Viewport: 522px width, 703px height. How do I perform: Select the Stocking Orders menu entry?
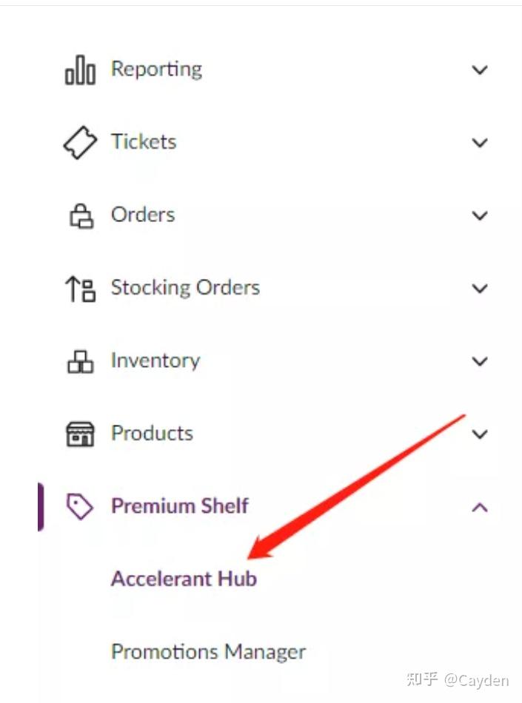pyautogui.click(x=184, y=288)
